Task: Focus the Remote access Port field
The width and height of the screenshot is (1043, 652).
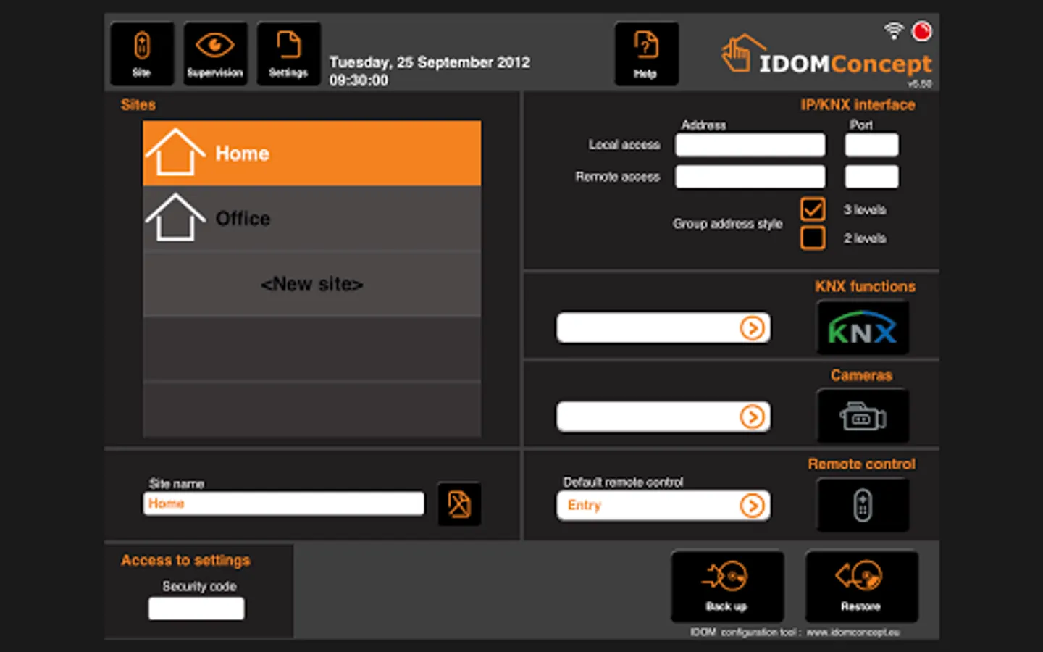Action: coord(871,177)
